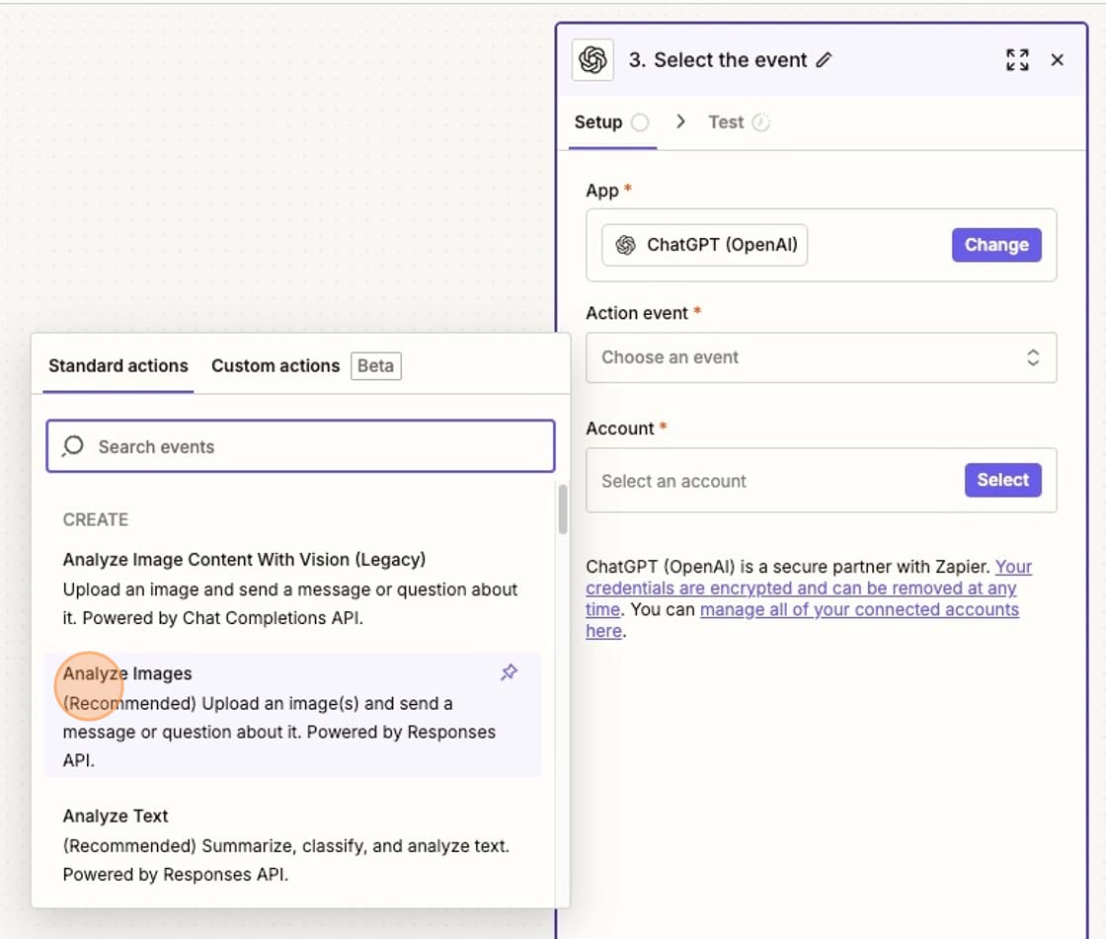The height and width of the screenshot is (939, 1106).
Task: Open the Setup tab
Action: pos(611,122)
